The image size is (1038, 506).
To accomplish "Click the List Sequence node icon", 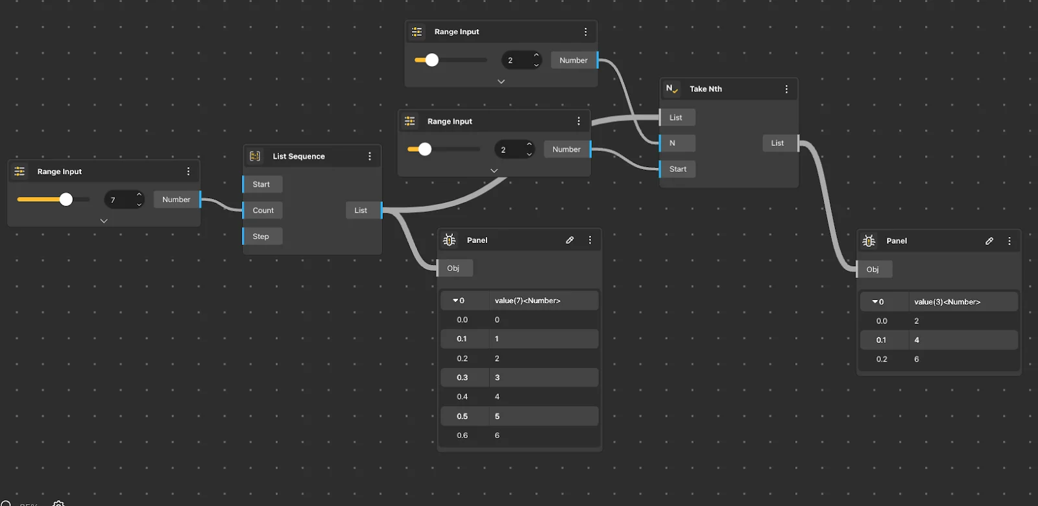I will click(x=255, y=156).
